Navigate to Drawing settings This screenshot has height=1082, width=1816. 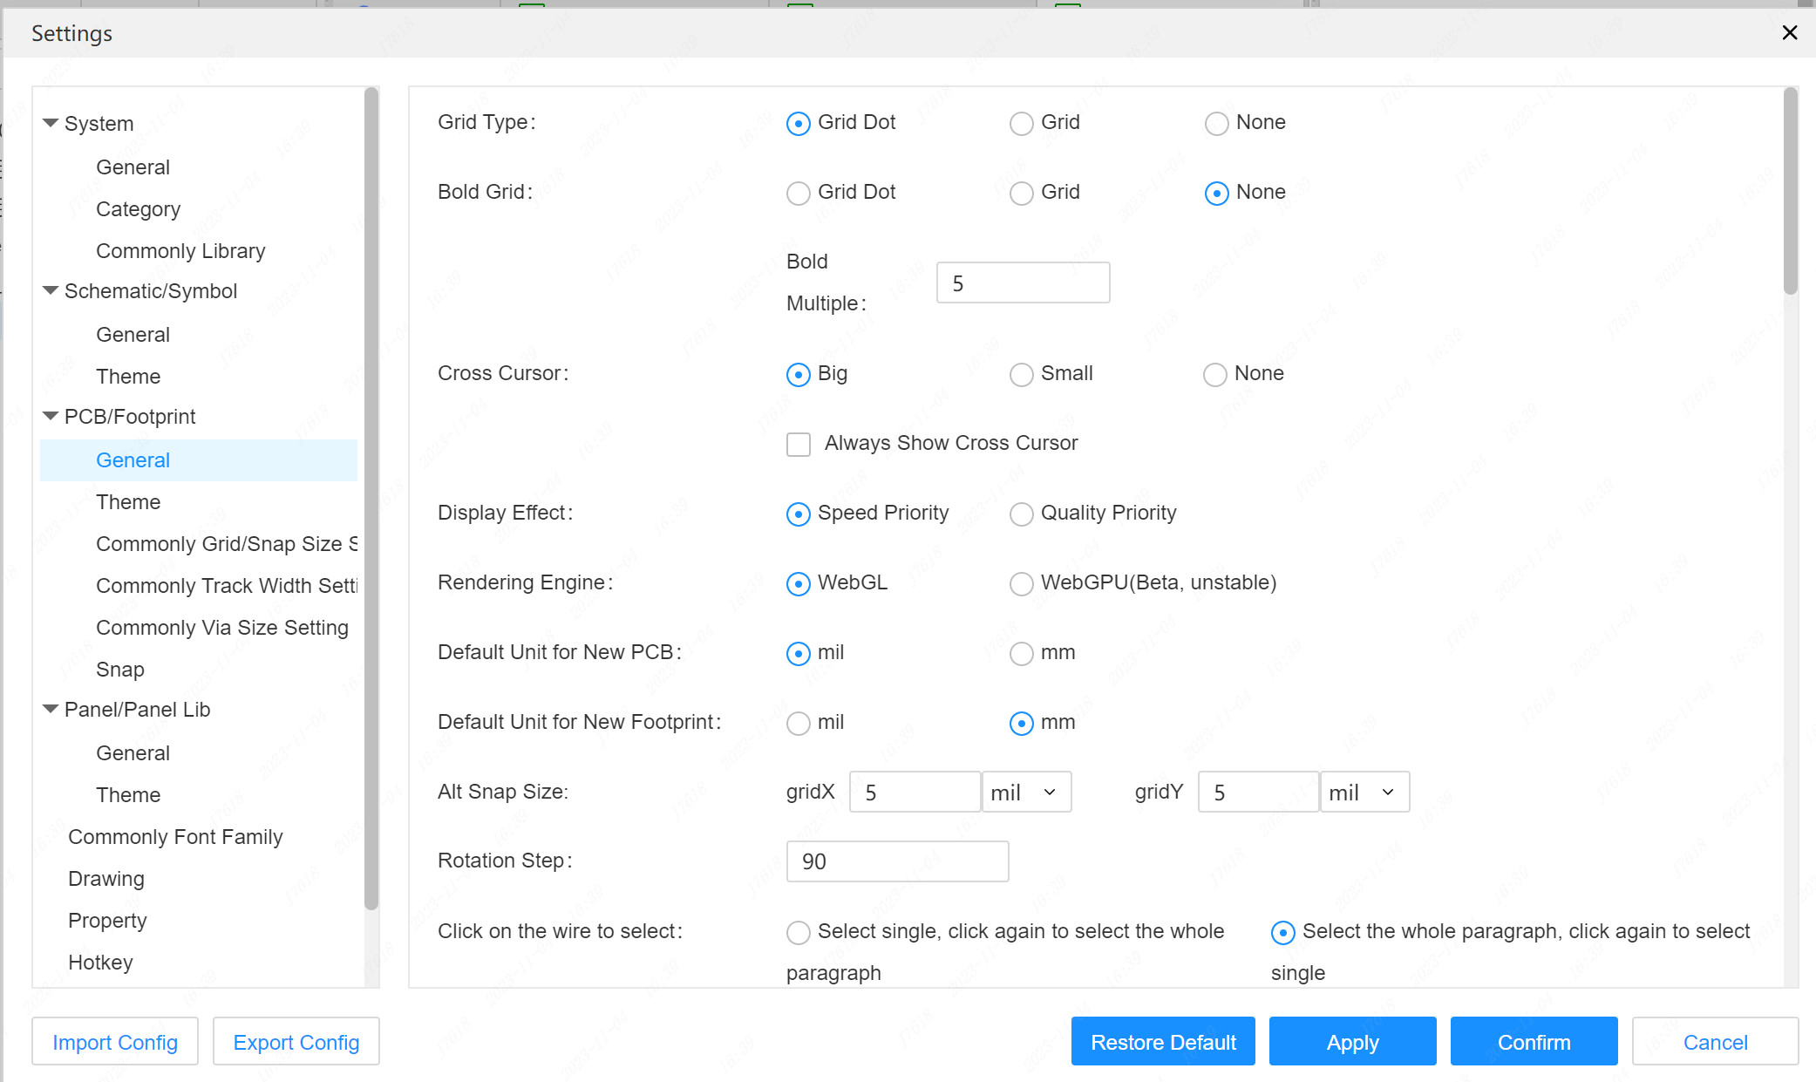tap(107, 879)
